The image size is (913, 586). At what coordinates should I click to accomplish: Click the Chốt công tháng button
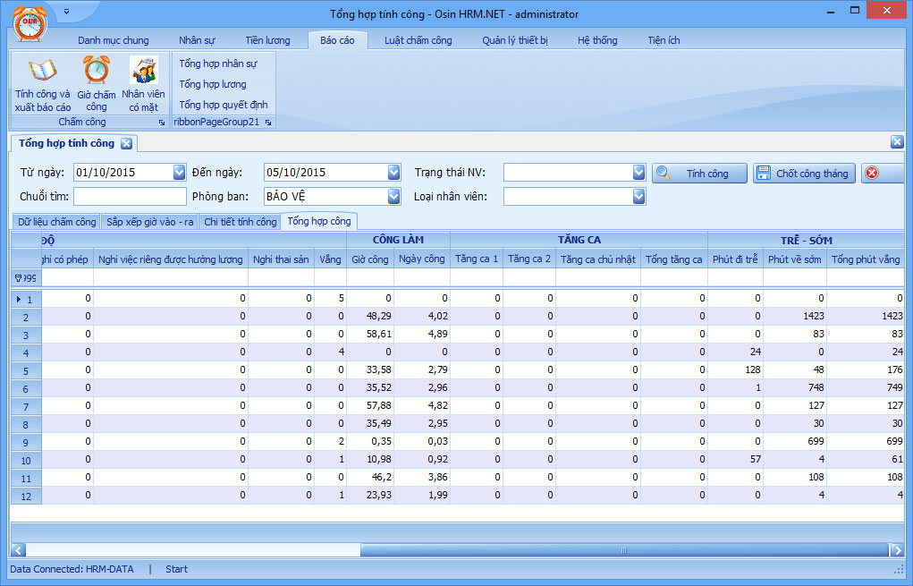tap(804, 174)
